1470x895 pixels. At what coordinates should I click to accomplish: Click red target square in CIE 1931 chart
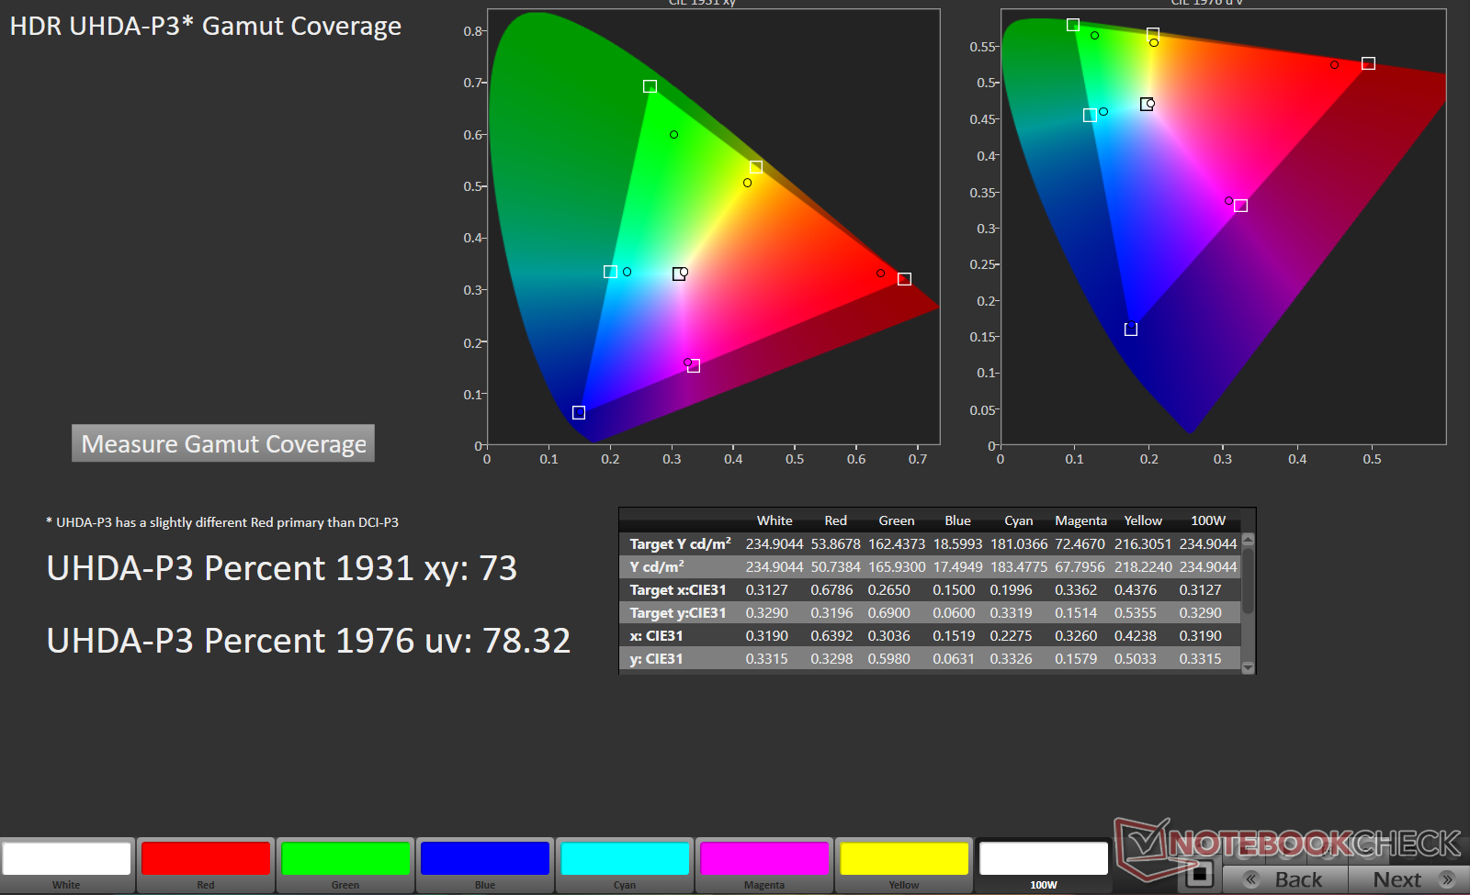pyautogui.click(x=904, y=279)
